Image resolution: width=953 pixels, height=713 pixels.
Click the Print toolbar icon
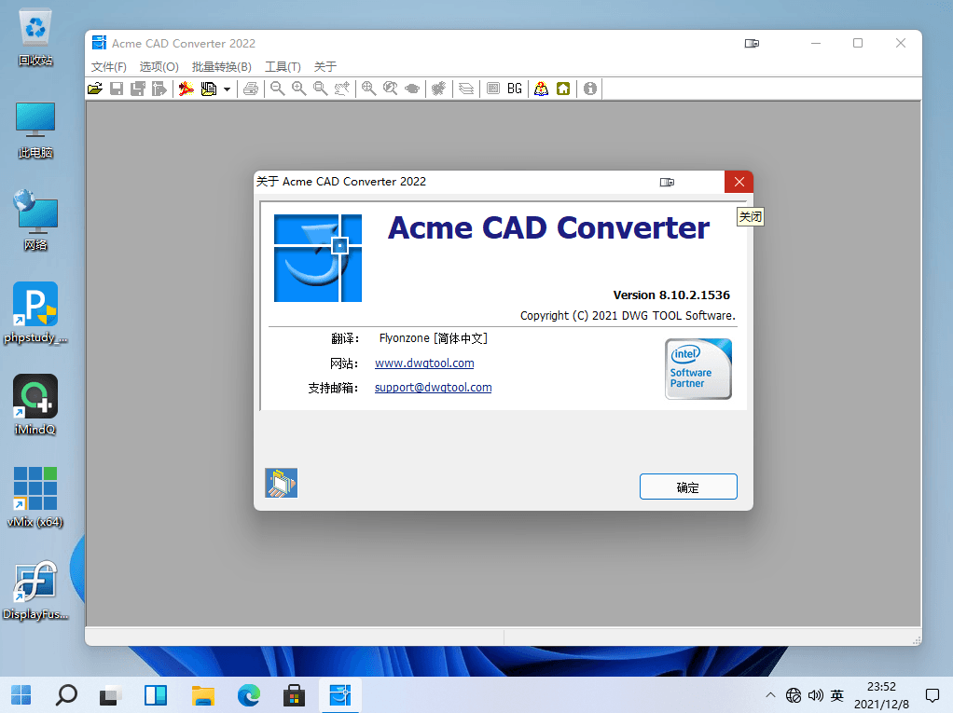251,89
